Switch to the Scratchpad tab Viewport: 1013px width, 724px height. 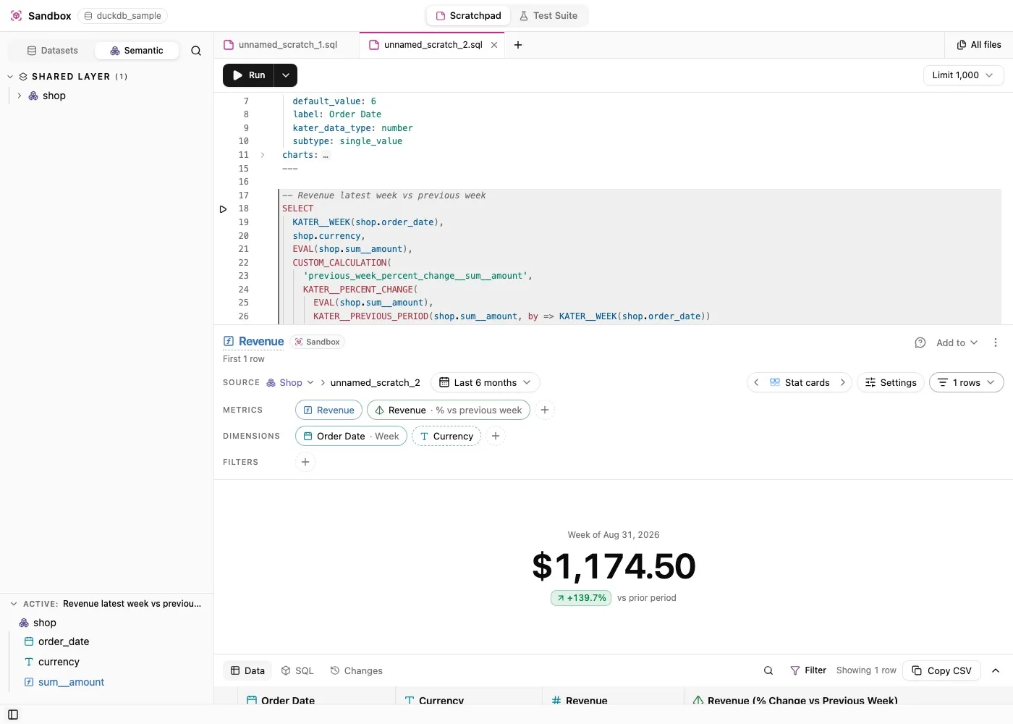tap(468, 15)
